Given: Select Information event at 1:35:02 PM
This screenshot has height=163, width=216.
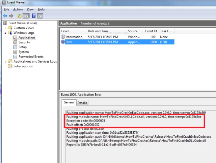Looking at the screenshot, I should coord(117,37).
